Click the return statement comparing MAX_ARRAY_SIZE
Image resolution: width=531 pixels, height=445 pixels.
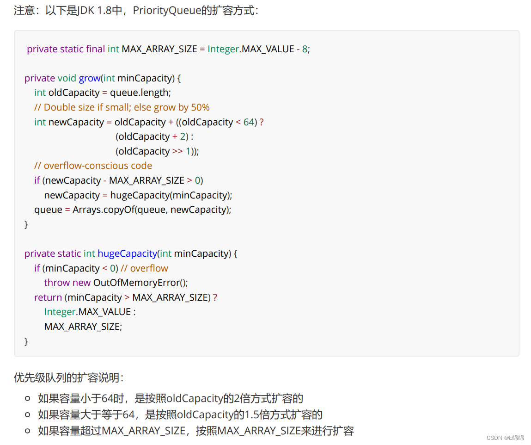(125, 297)
